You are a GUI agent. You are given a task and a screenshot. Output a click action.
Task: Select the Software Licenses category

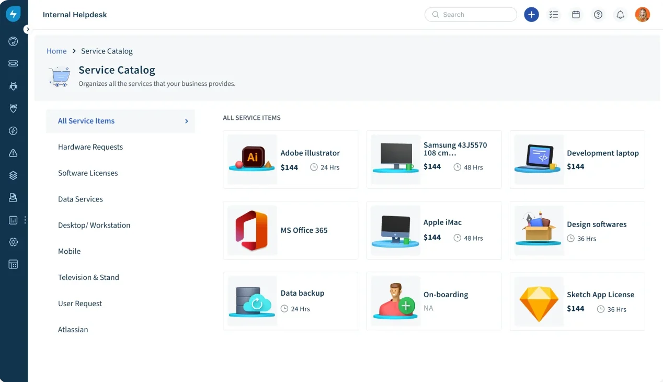pos(88,173)
